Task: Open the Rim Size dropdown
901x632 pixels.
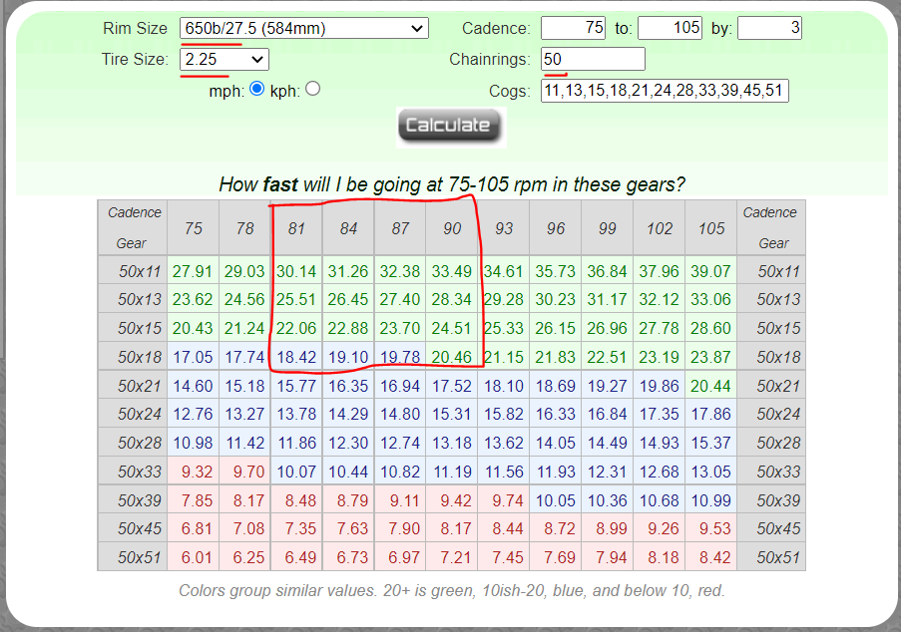Action: [303, 29]
